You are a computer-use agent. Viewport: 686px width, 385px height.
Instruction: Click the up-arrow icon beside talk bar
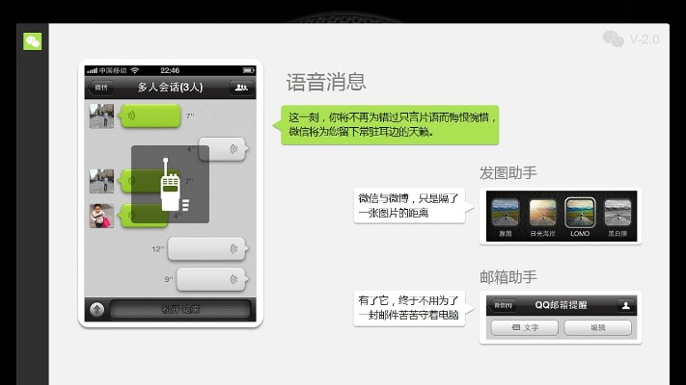click(97, 310)
